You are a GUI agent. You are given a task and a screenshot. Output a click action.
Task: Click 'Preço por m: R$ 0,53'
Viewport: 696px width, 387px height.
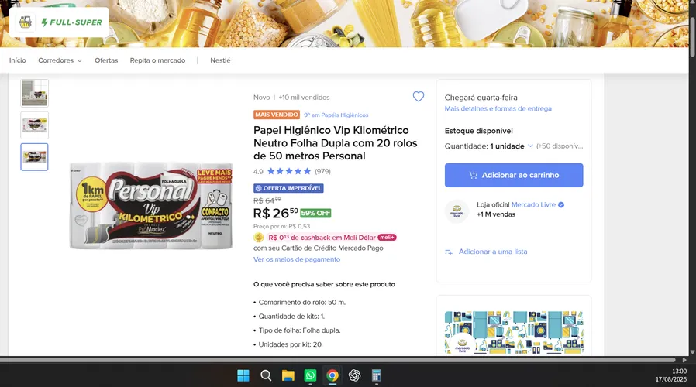[282, 226]
